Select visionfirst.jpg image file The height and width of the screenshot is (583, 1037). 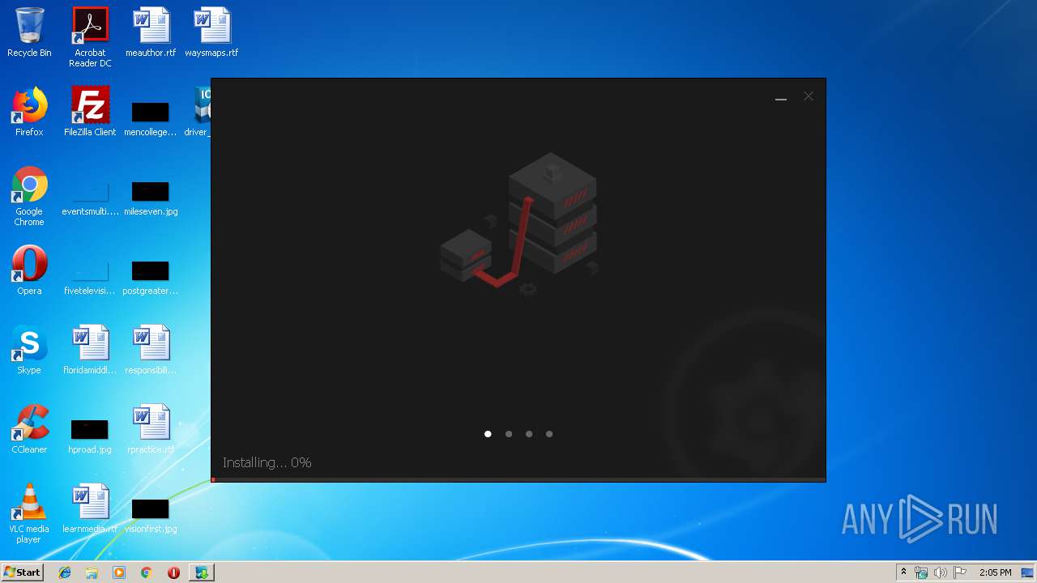click(151, 514)
